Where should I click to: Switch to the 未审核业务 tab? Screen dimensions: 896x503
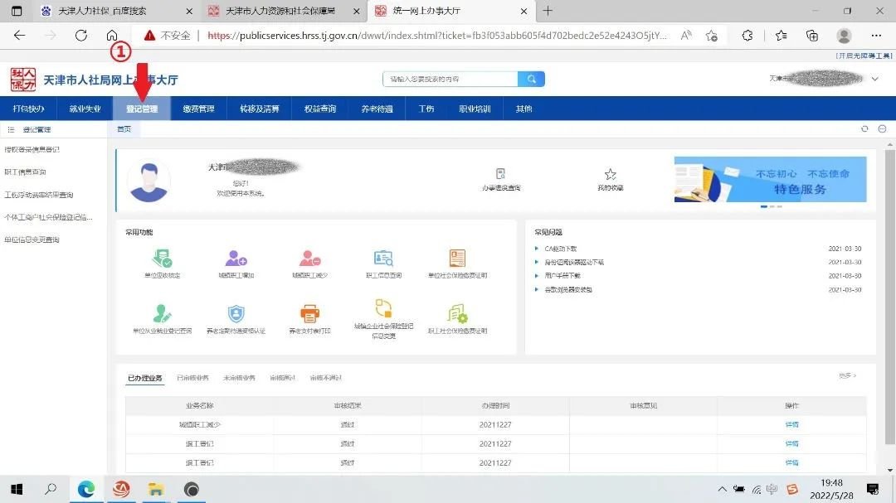[239, 378]
